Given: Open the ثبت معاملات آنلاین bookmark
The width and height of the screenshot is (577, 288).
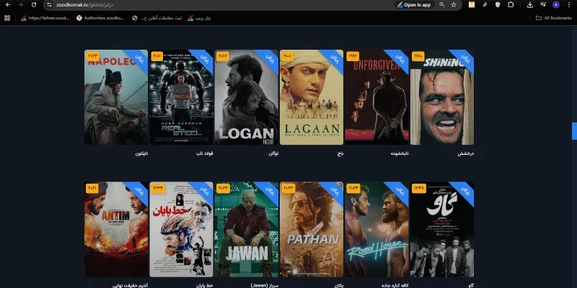Looking at the screenshot, I should click(x=157, y=18).
